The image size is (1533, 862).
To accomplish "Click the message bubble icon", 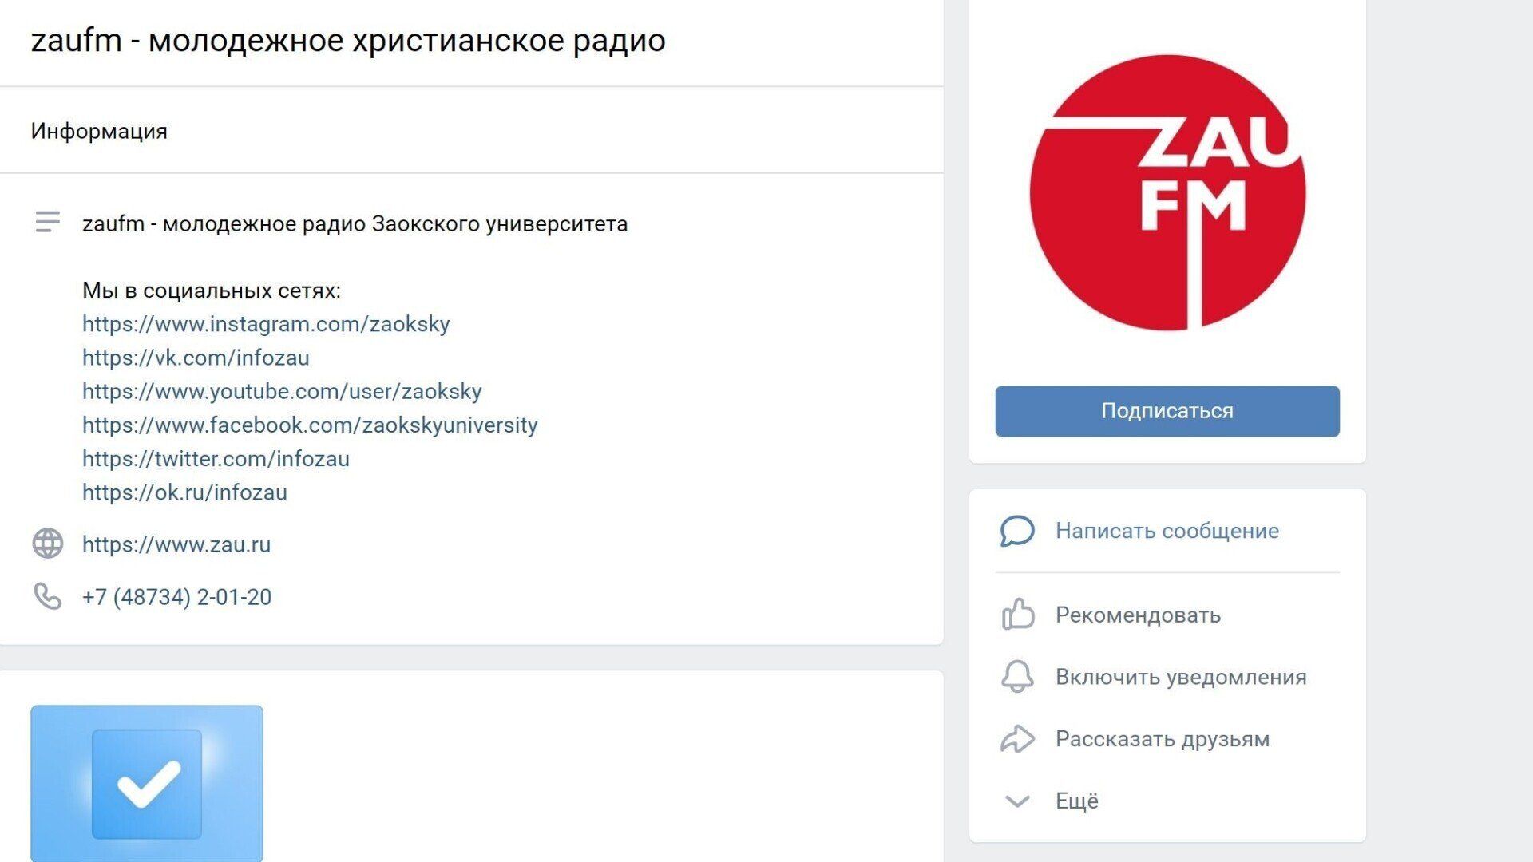I will pos(1017,531).
